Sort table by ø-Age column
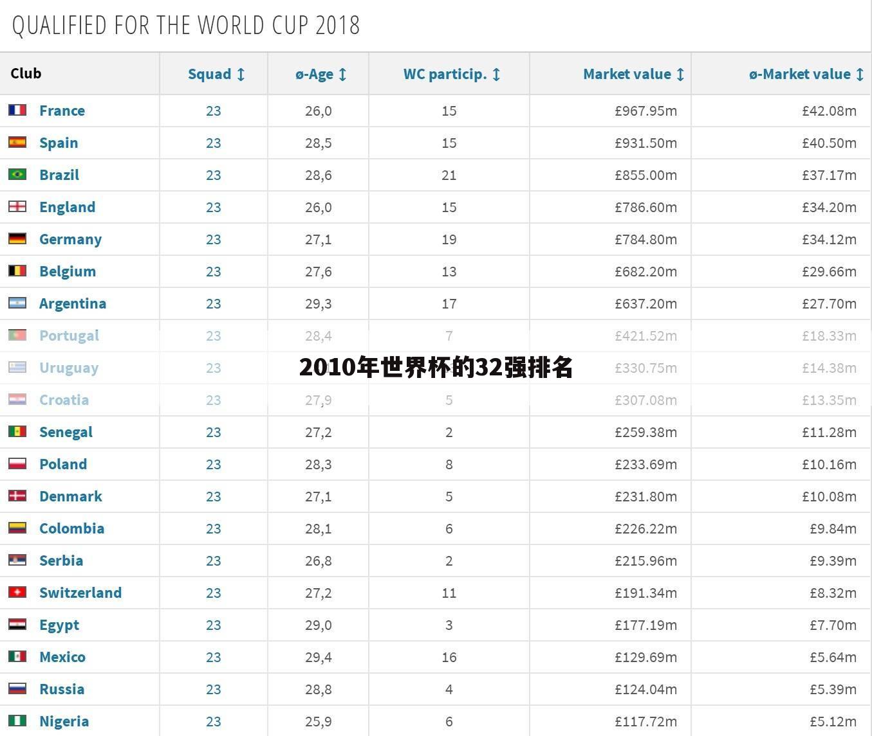 (321, 74)
